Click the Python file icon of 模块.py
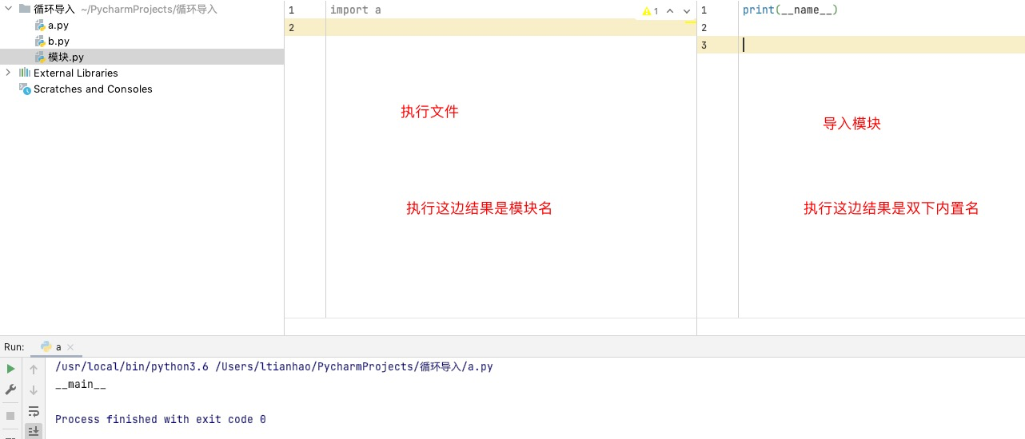 pos(40,57)
